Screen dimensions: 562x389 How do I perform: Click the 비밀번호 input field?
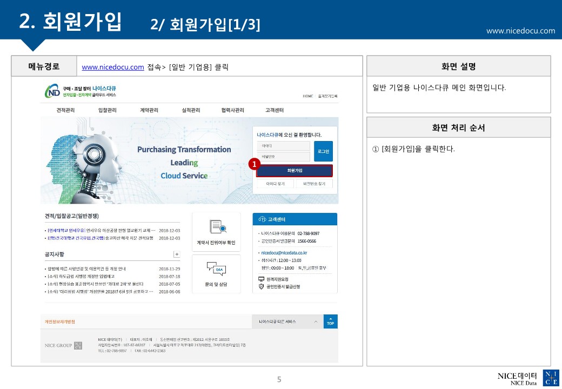coord(284,157)
